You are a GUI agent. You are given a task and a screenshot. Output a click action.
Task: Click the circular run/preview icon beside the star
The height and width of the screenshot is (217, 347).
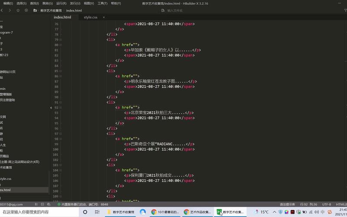(x=26, y=10)
